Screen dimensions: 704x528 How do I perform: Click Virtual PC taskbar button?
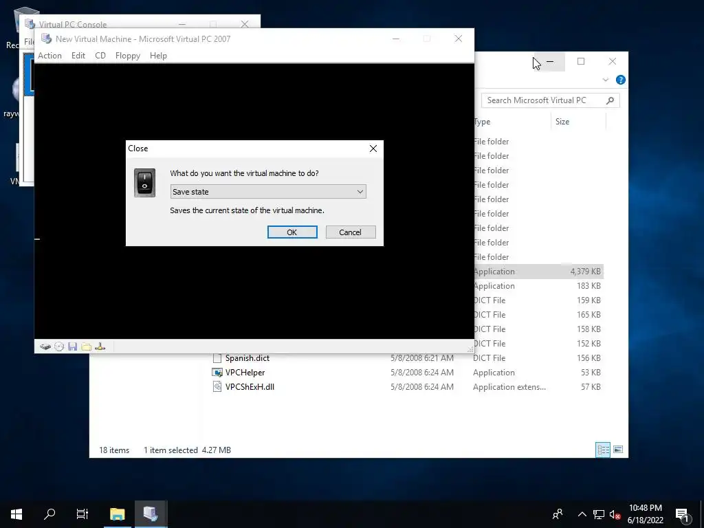pyautogui.click(x=151, y=514)
